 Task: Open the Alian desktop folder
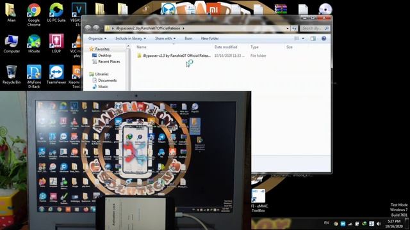12,13
